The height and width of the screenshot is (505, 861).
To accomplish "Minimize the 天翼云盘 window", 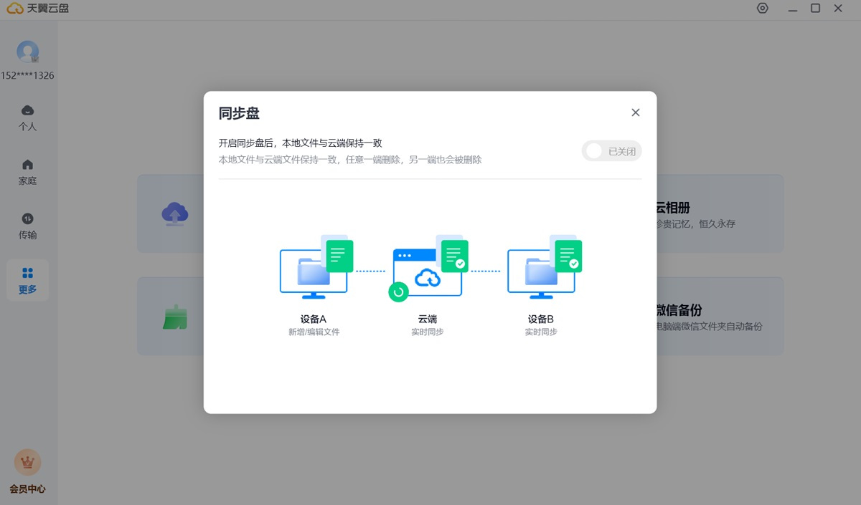I will pos(793,9).
